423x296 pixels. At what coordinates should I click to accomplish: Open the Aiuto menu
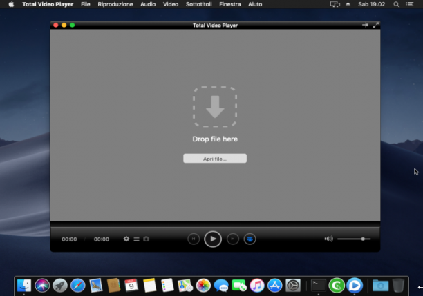[255, 4]
